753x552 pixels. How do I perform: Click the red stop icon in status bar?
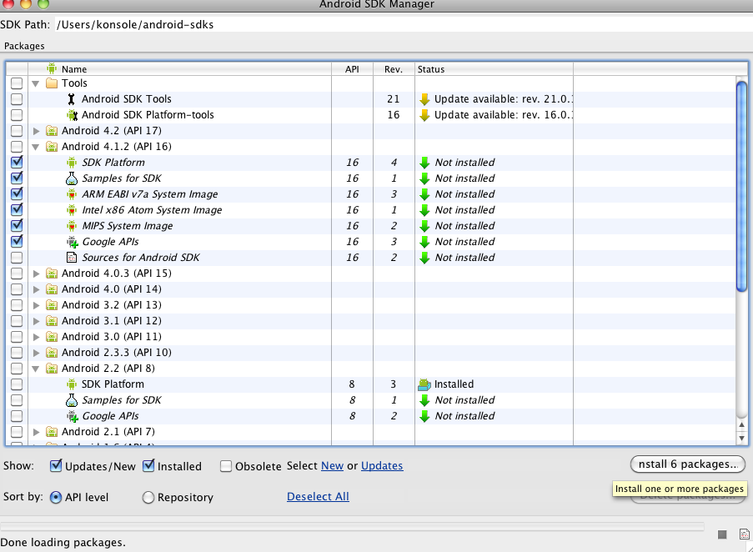click(722, 534)
